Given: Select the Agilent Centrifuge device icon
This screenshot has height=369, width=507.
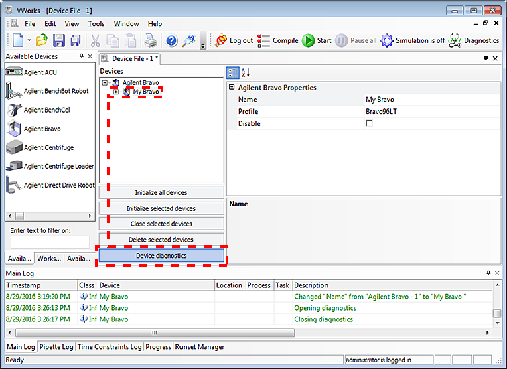Looking at the screenshot, I should tap(14, 147).
